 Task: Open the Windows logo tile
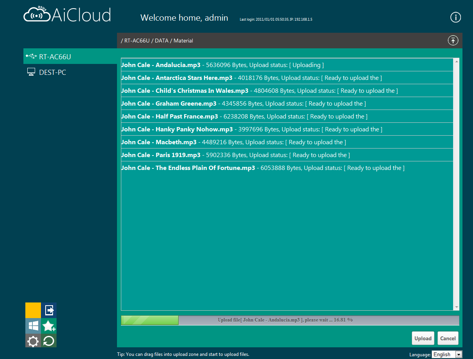click(x=33, y=326)
